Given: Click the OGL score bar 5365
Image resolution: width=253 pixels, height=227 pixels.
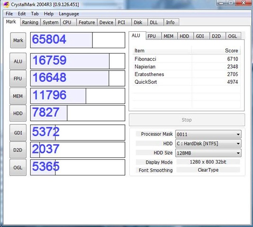Looking at the screenshot, I should click(x=78, y=167).
